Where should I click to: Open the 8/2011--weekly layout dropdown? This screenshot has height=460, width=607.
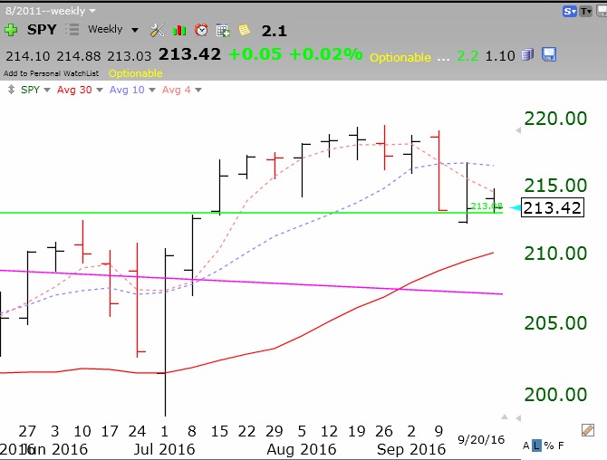(x=51, y=11)
